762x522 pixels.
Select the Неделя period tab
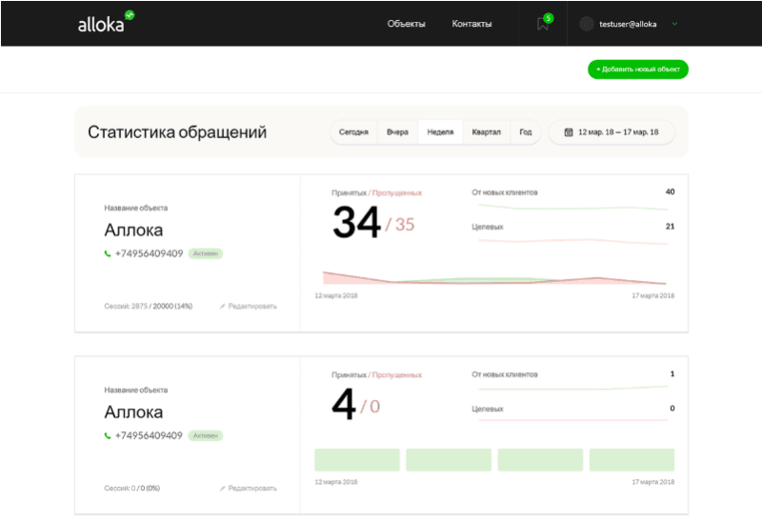coord(440,132)
